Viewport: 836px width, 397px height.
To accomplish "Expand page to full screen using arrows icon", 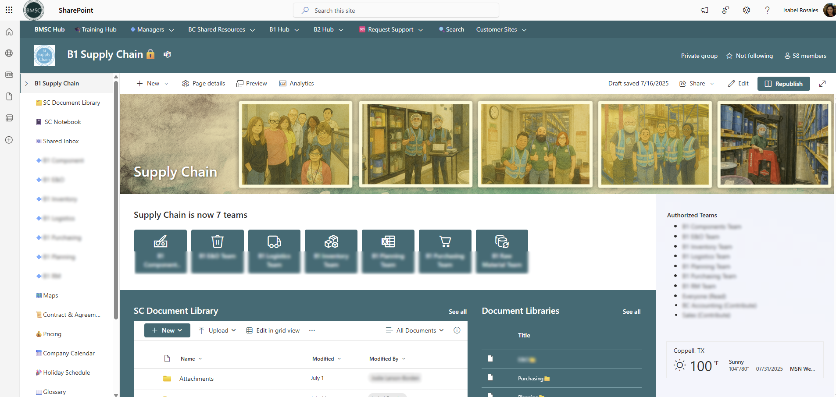I will coord(822,84).
